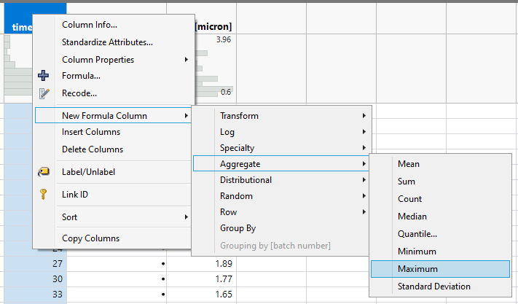Screen dimensions: 518x304
Task: Expand arrow next to Sort
Action: coord(187,217)
